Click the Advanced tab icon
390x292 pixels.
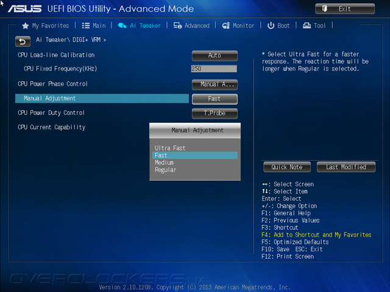point(177,26)
